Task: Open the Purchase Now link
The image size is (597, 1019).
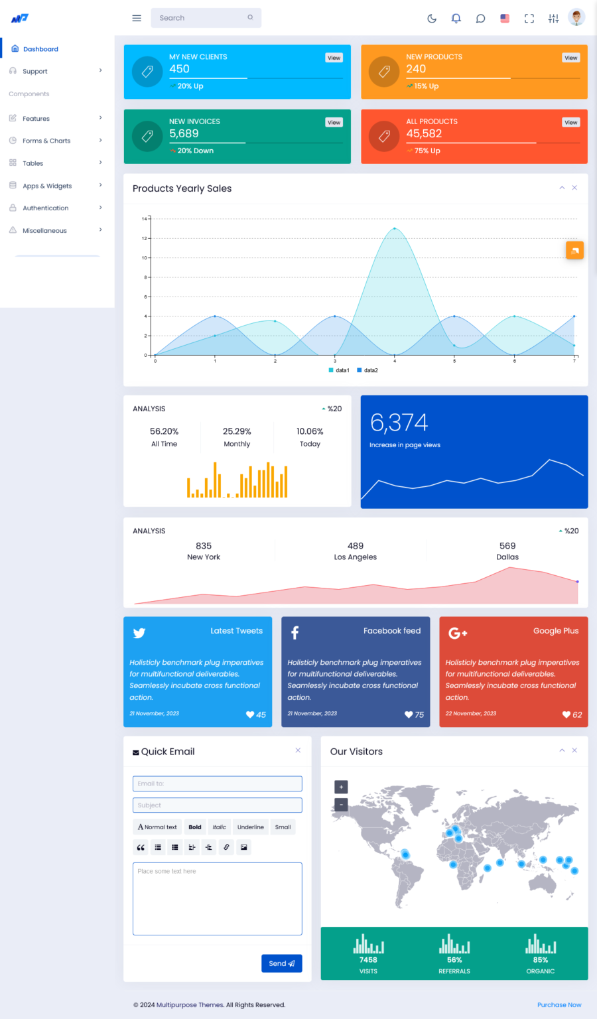Action: (559, 1004)
